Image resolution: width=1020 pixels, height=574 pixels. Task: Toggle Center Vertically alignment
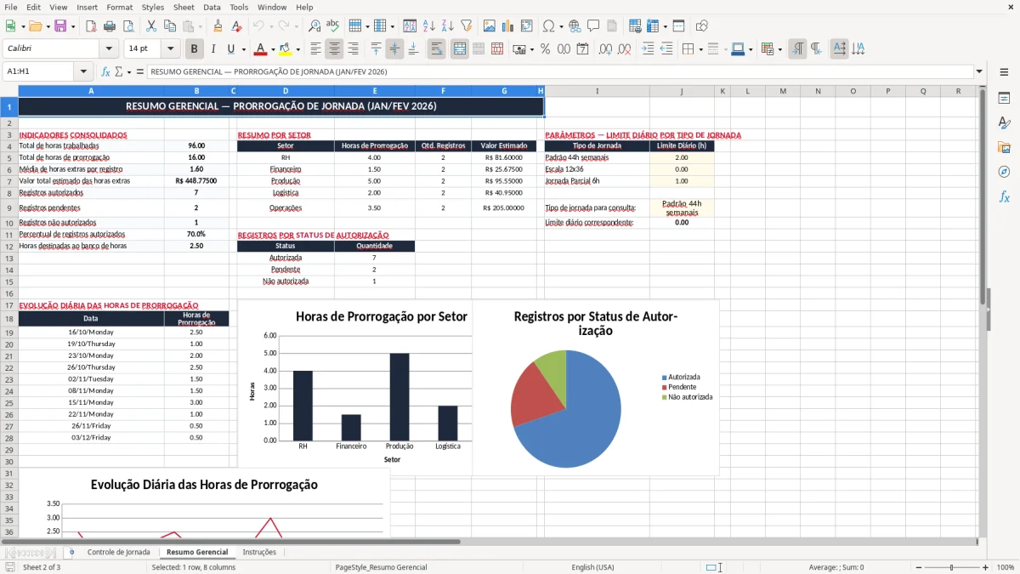coord(394,49)
